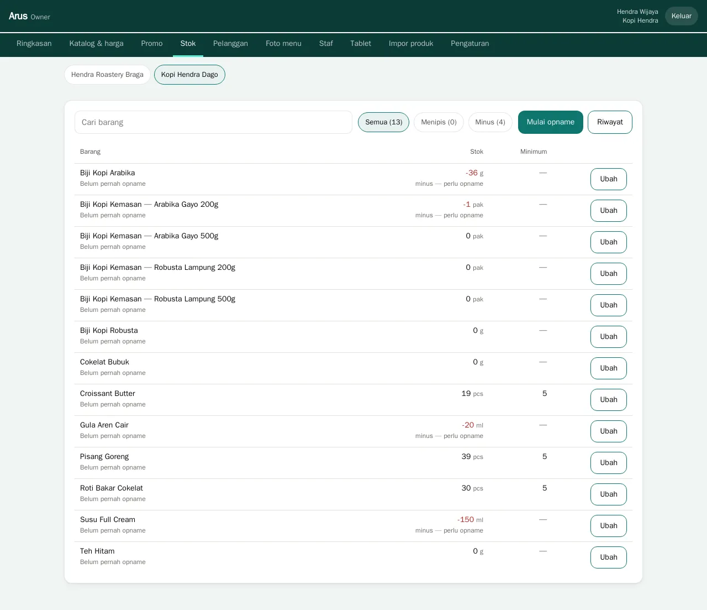Switch to Foto menu tab
This screenshot has width=707, height=610.
pos(283,44)
